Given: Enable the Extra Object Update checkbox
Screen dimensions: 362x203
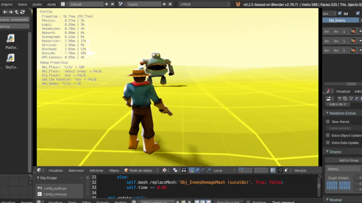Looking at the screenshot, I should coord(327,135).
